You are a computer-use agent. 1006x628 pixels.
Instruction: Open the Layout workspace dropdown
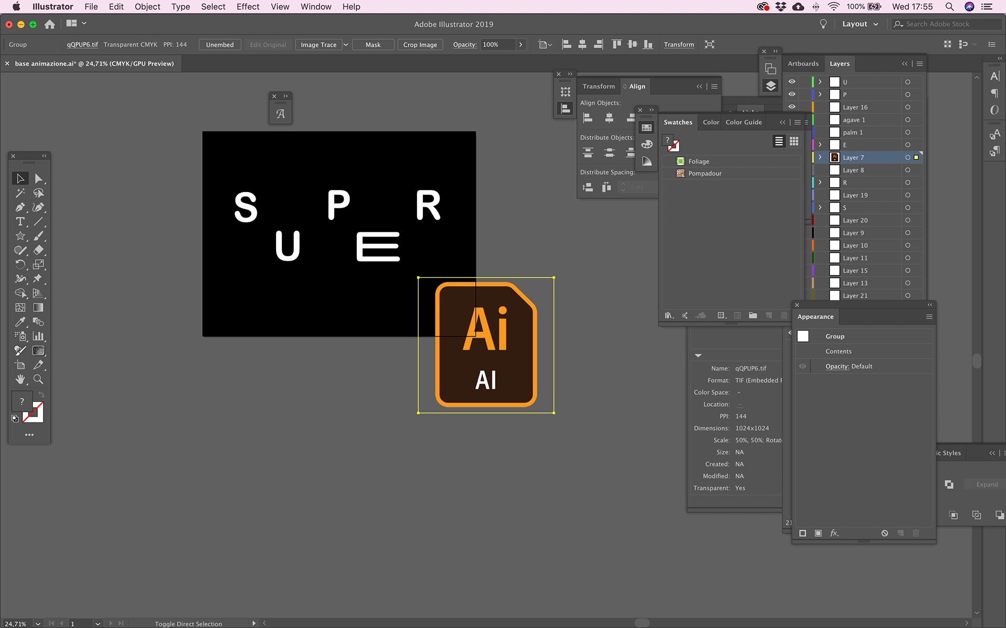point(860,24)
